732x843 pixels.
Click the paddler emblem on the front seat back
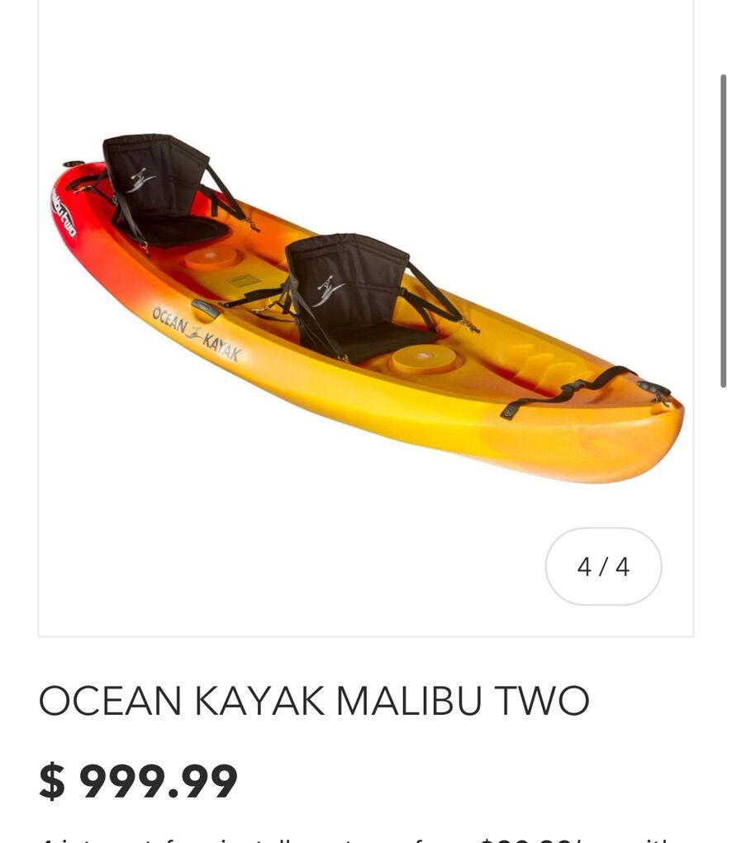(327, 291)
